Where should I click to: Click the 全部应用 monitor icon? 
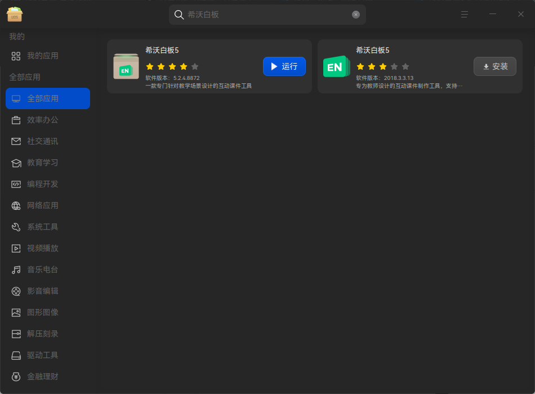click(x=16, y=99)
